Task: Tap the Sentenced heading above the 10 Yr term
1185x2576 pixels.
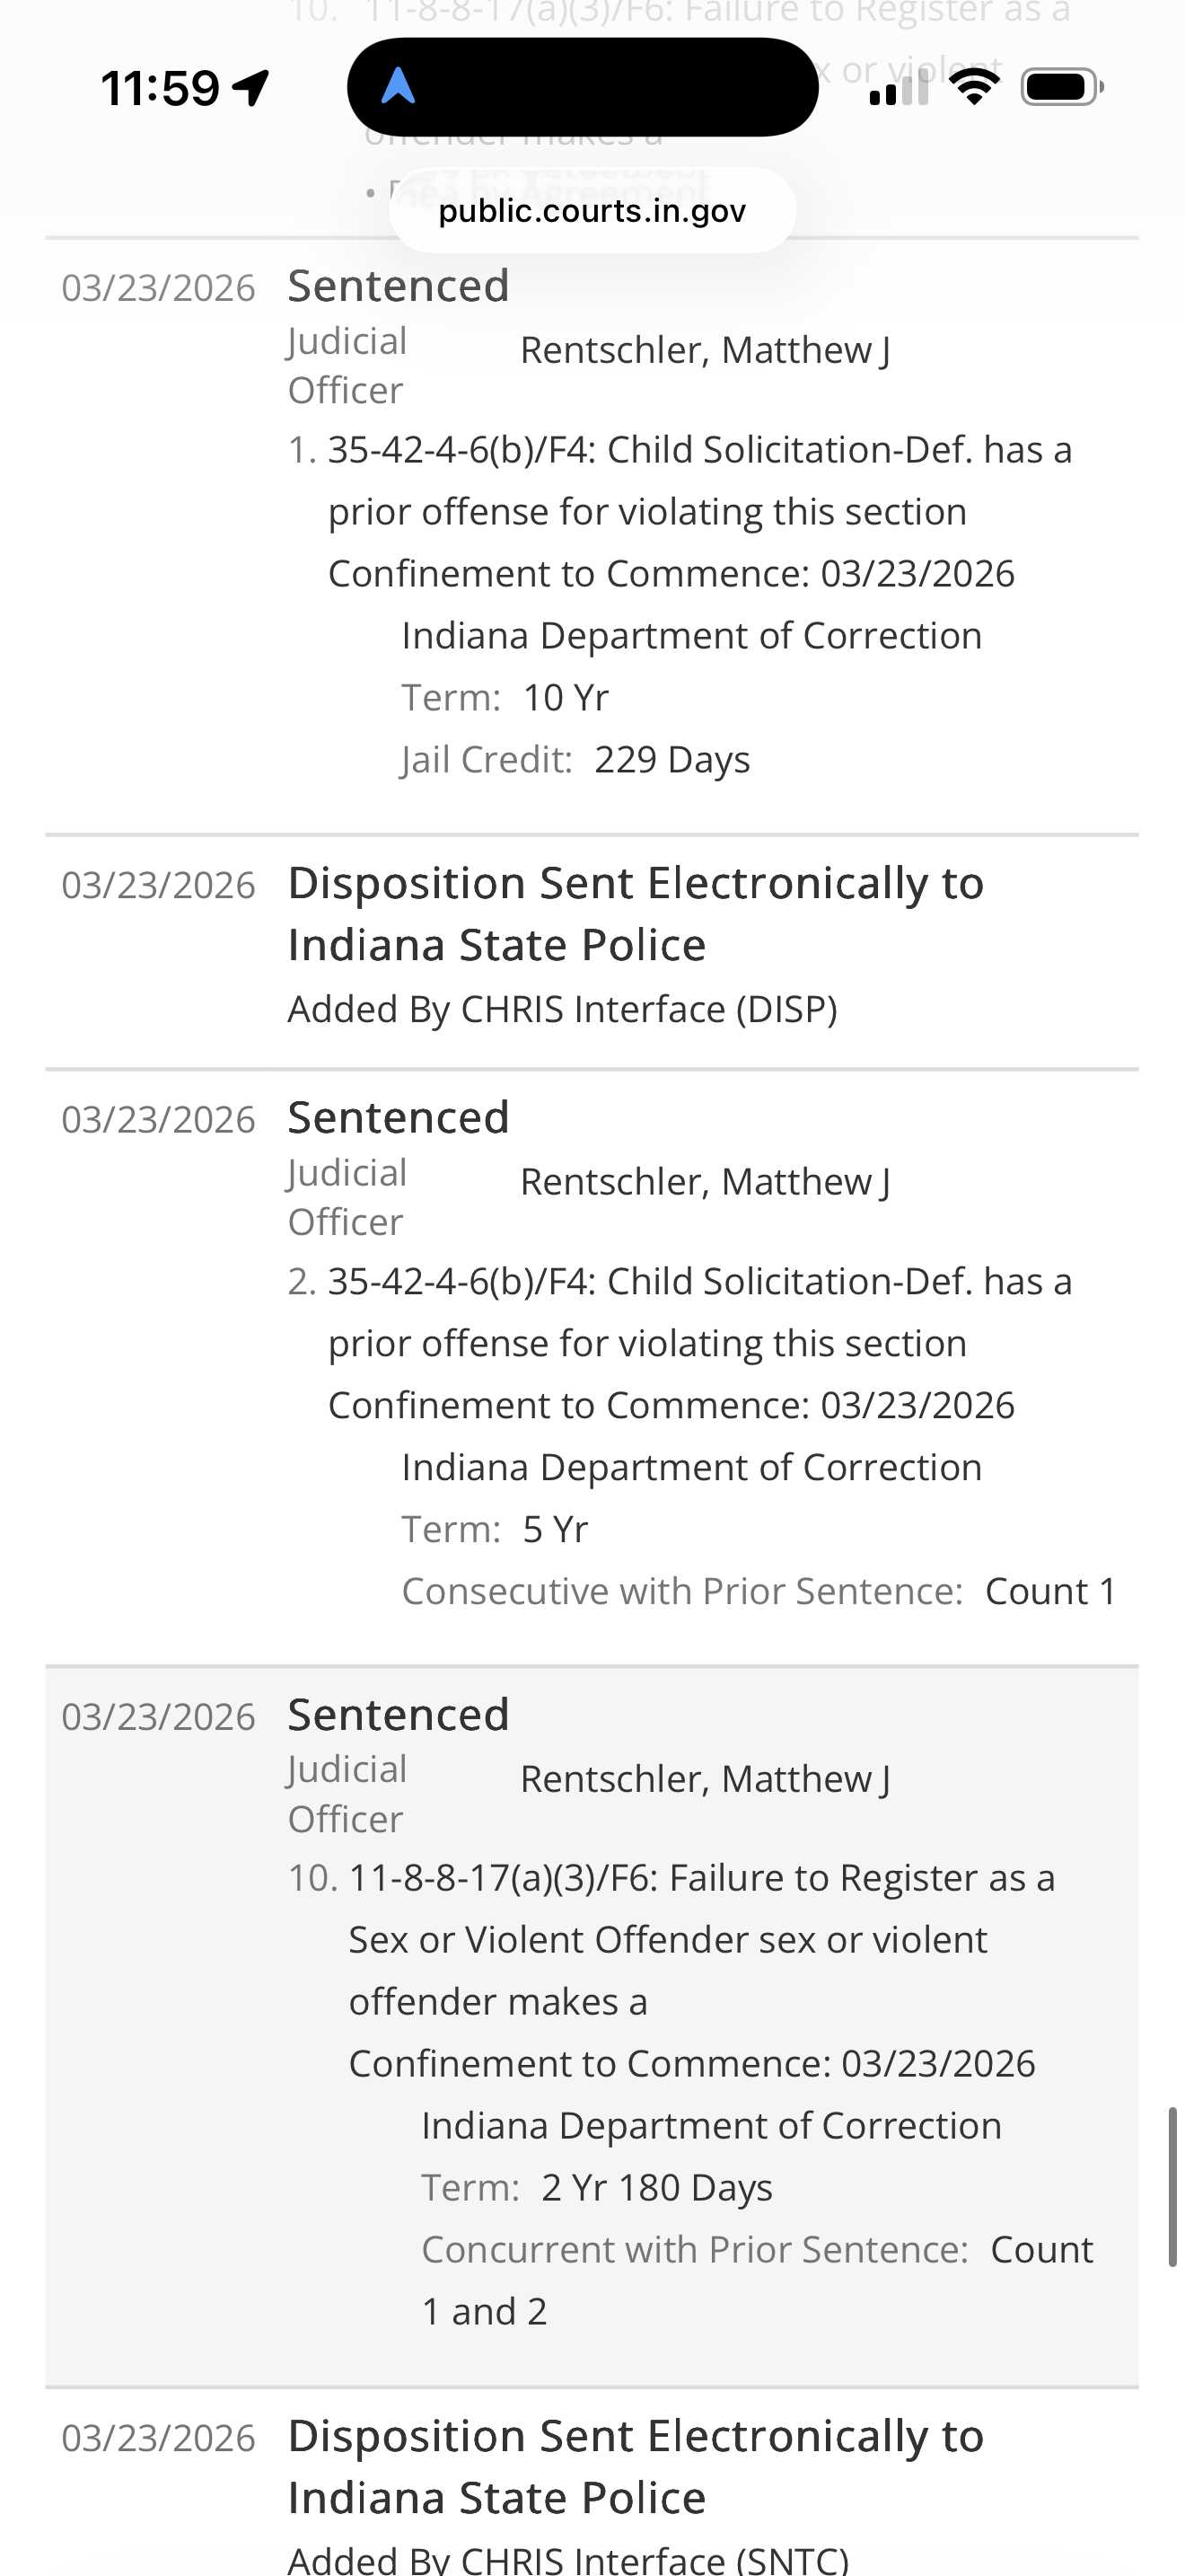Action: click(398, 286)
